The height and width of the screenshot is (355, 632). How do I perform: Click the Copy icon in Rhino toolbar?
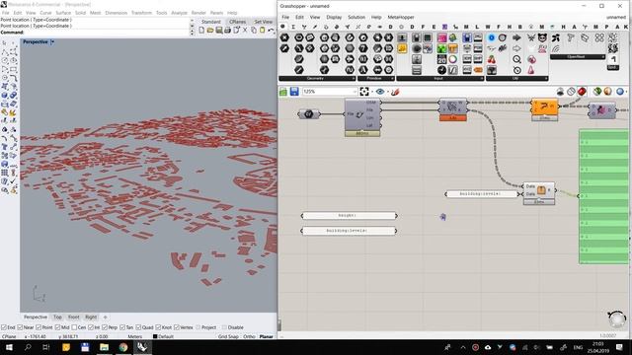tap(254, 31)
